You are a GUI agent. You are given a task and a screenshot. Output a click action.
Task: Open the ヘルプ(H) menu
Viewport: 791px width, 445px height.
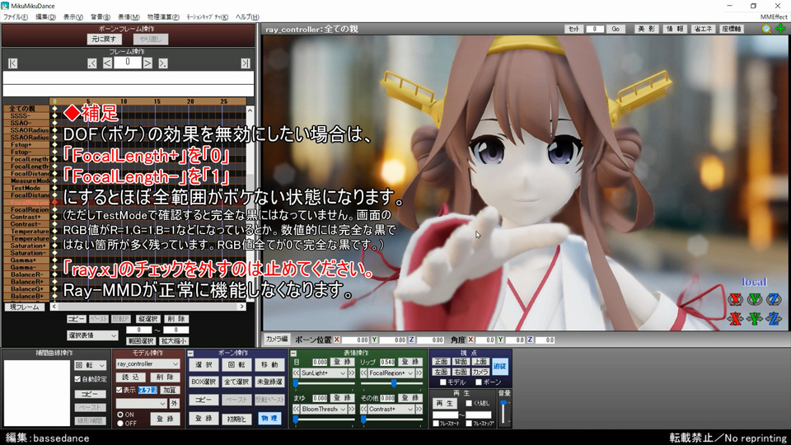(x=247, y=16)
